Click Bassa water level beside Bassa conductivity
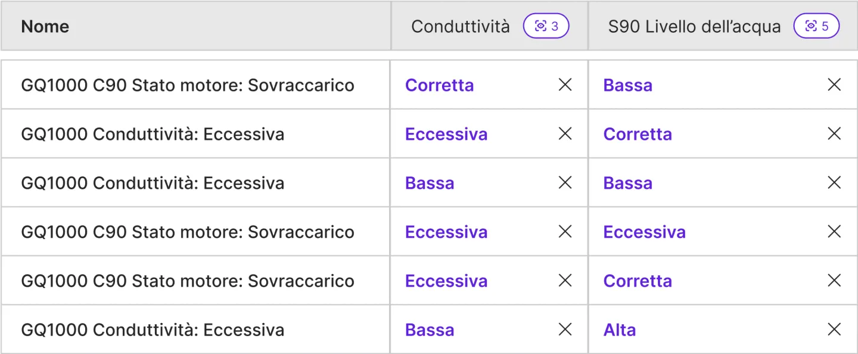858x354 pixels. point(627,183)
